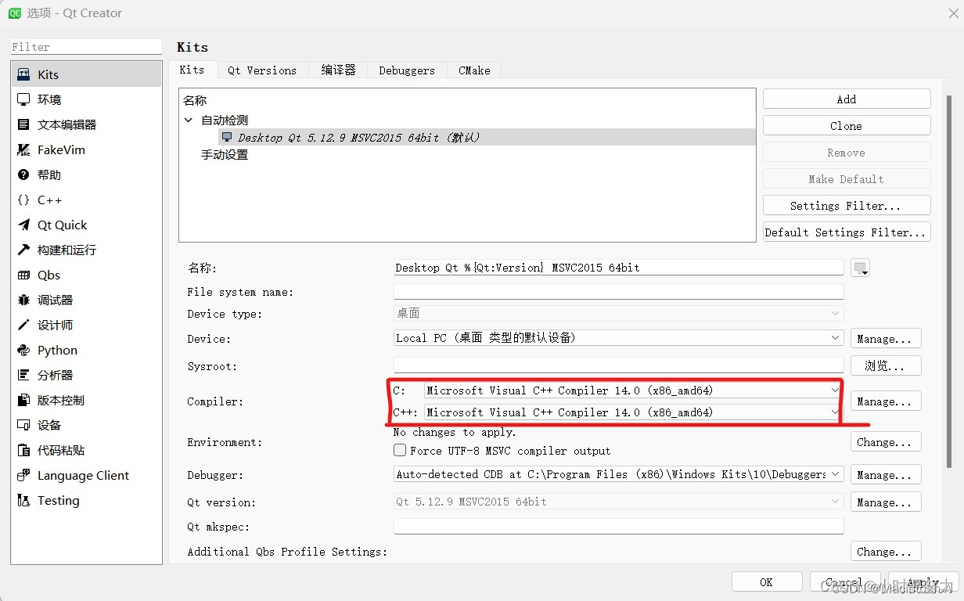Click Change... next to Environment
Screen dimensions: 964x601
point(886,442)
